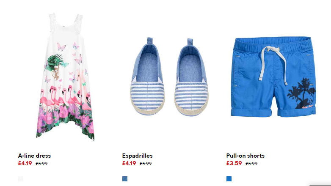This screenshot has width=331, height=186.
Task: Click the crossed-out £5.99 under Pull-on shorts
Action: 251,164
